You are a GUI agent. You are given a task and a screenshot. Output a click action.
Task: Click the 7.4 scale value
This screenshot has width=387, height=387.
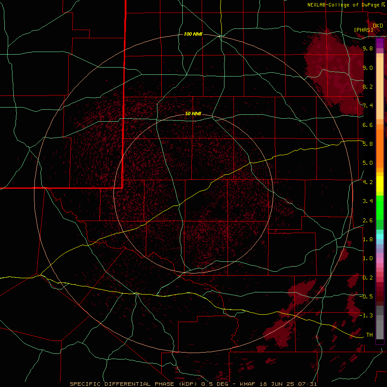pyautogui.click(x=368, y=106)
